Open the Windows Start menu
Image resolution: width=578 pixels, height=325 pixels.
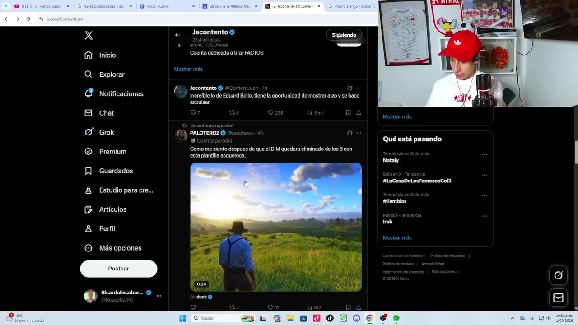pyautogui.click(x=182, y=318)
